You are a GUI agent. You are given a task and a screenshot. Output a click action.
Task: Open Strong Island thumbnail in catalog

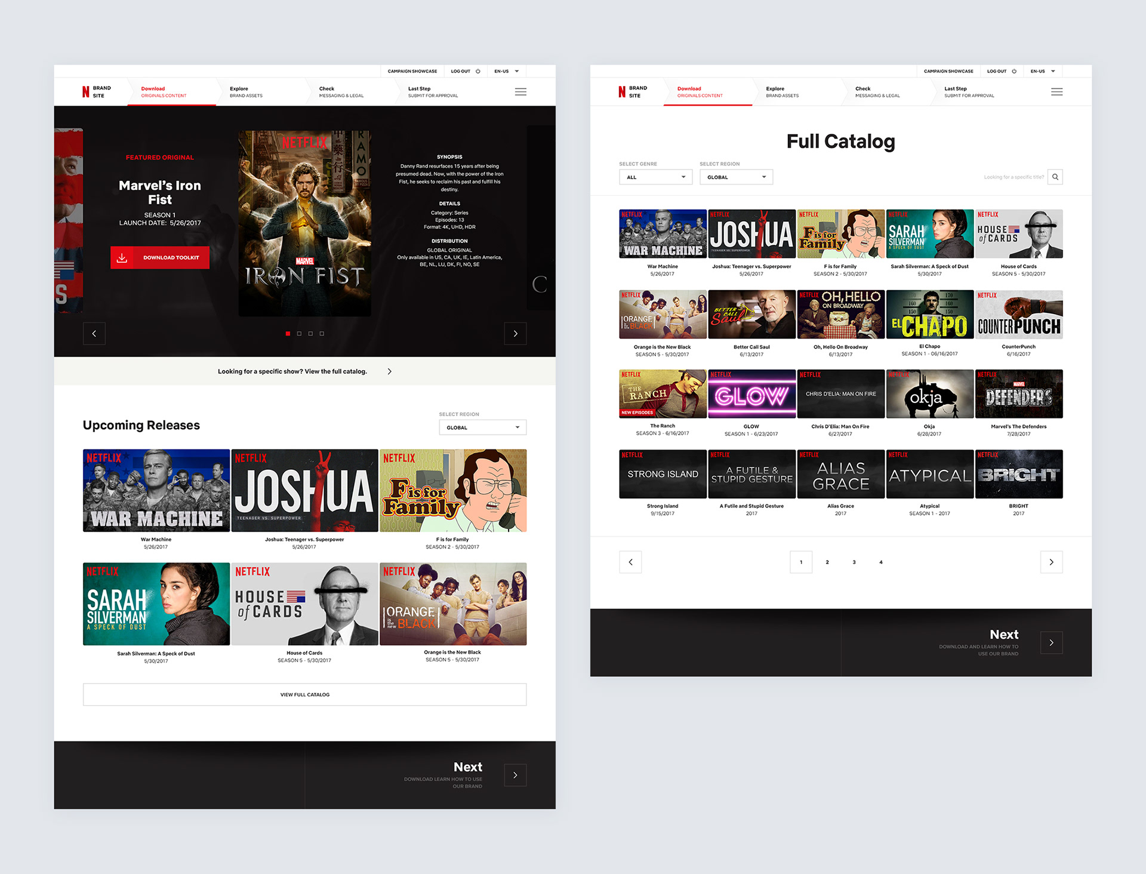click(663, 474)
